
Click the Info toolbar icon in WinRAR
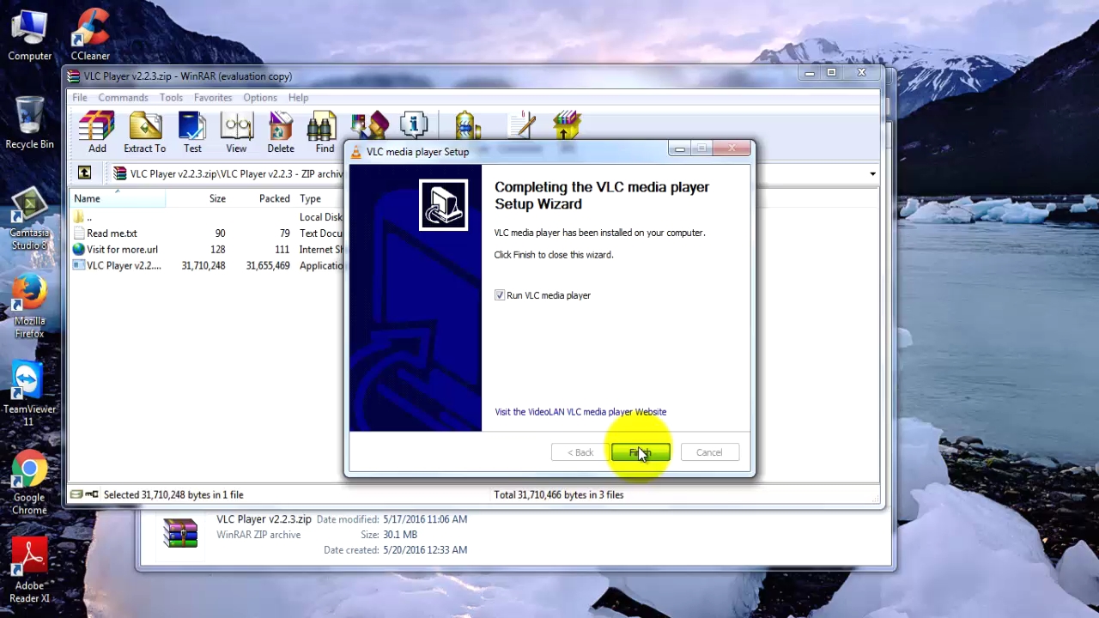414,125
